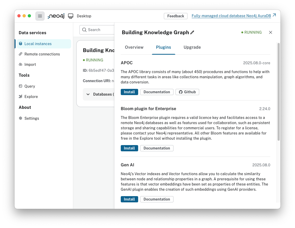Click the external link arrow beside AuraDB
This screenshot has height=228, width=295.
[274, 15]
